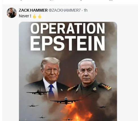Image resolution: width=138 pixels, height=121 pixels.
Task: Open the @ZACKHAMMER7 handle link
Action: coord(65,10)
